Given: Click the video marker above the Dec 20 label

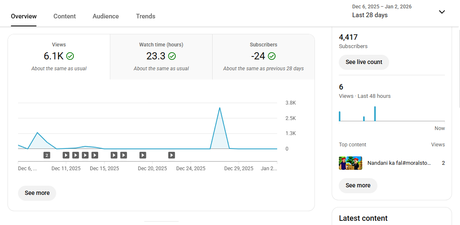Looking at the screenshot, I should [x=143, y=155].
